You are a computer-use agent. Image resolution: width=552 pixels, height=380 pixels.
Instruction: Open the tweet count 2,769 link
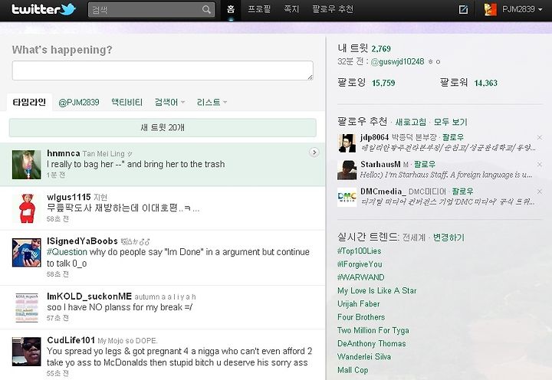(x=381, y=49)
